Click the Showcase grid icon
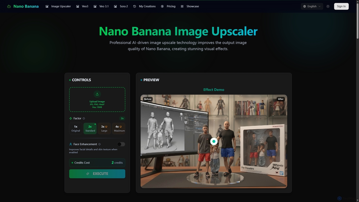 [x=182, y=6]
